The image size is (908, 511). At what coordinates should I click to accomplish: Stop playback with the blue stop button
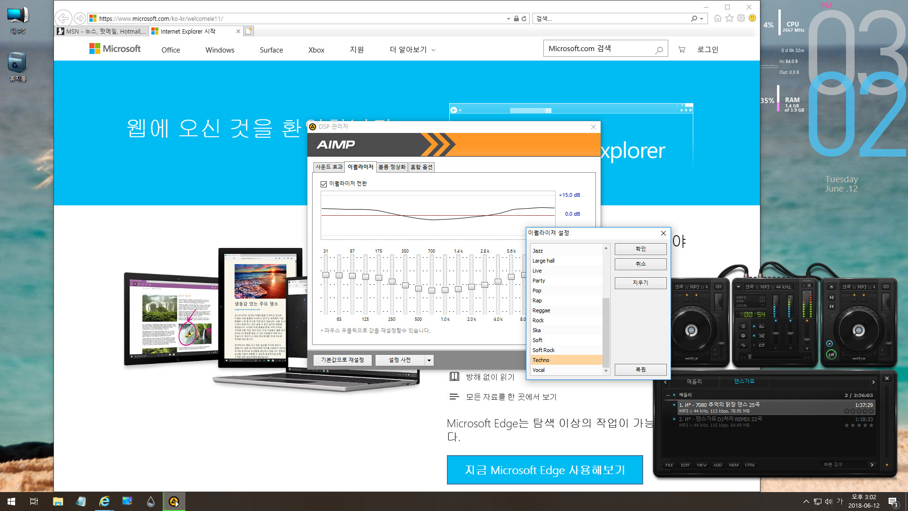tap(829, 344)
